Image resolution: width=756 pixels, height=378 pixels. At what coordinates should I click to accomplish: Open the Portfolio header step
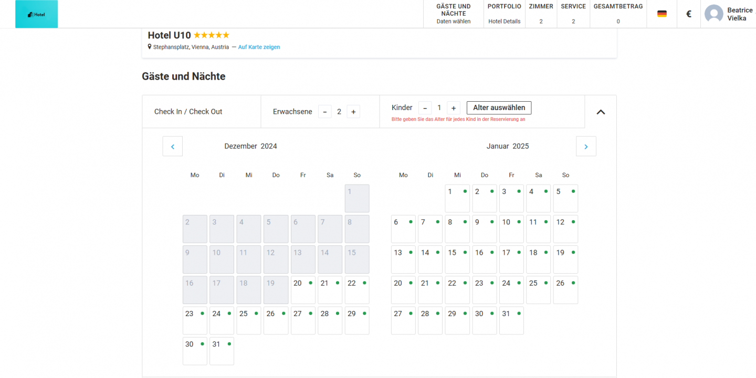505,14
